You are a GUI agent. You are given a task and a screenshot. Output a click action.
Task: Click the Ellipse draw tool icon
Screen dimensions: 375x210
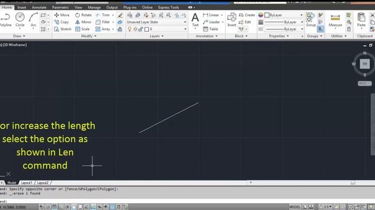[43, 22]
